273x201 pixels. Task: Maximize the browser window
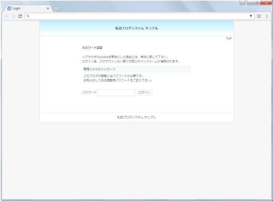point(257,2)
